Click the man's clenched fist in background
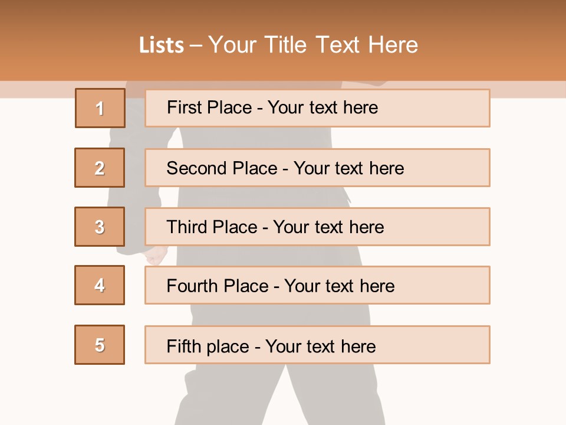The image size is (566, 425). coord(156,256)
